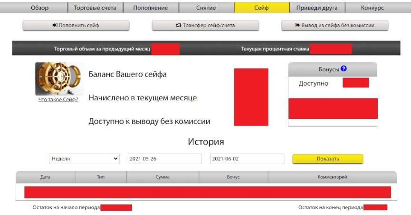411x215 pixels.
Task: Click Начислено в текущем месяце label
Action: [x=143, y=98]
